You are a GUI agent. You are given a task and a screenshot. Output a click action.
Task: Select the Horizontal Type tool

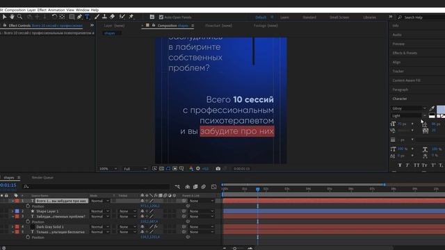point(87,17)
